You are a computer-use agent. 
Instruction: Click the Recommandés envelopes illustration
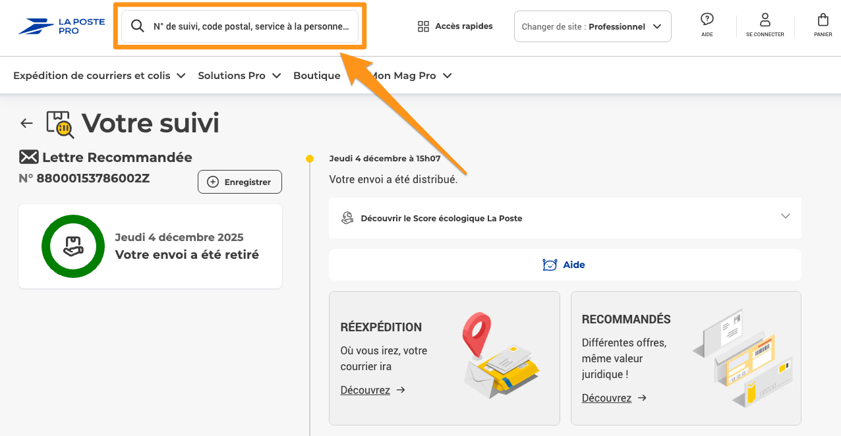click(x=743, y=357)
